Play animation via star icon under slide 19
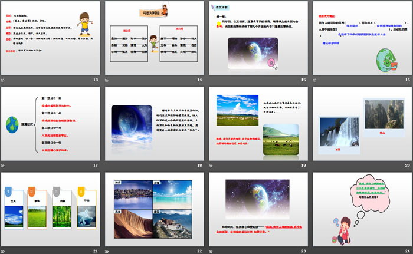The width and height of the screenshot is (413, 254). click(x=211, y=166)
